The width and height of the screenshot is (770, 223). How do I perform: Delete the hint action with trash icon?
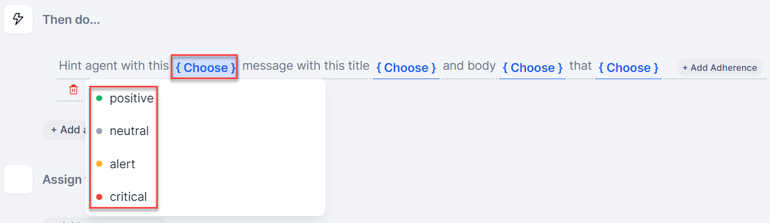click(73, 89)
